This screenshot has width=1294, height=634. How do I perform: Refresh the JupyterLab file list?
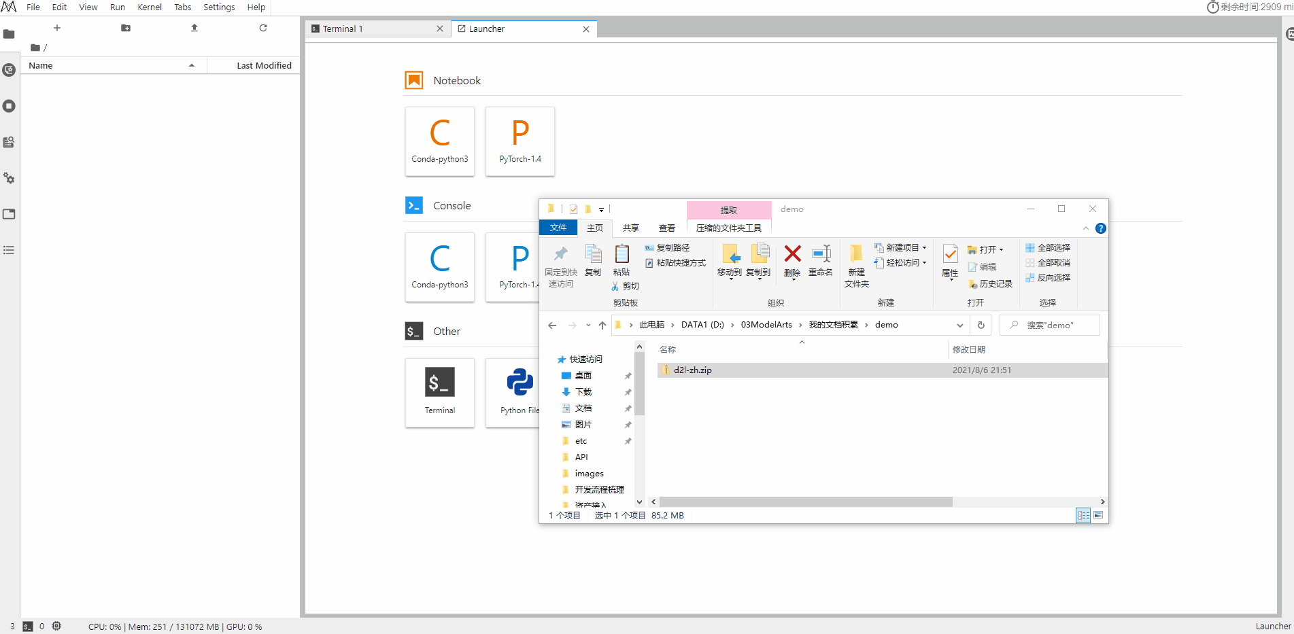click(x=263, y=28)
